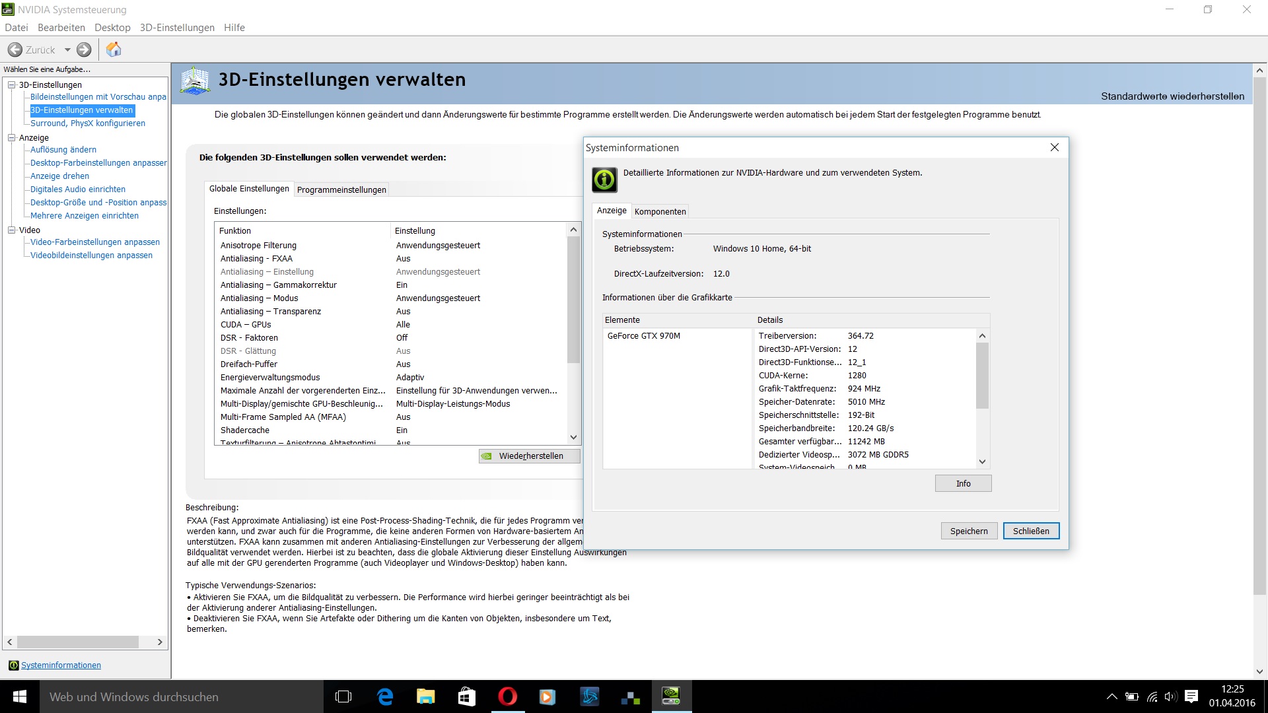Switch to the Programmeinstellungen tab
The width and height of the screenshot is (1268, 713).
pos(341,189)
